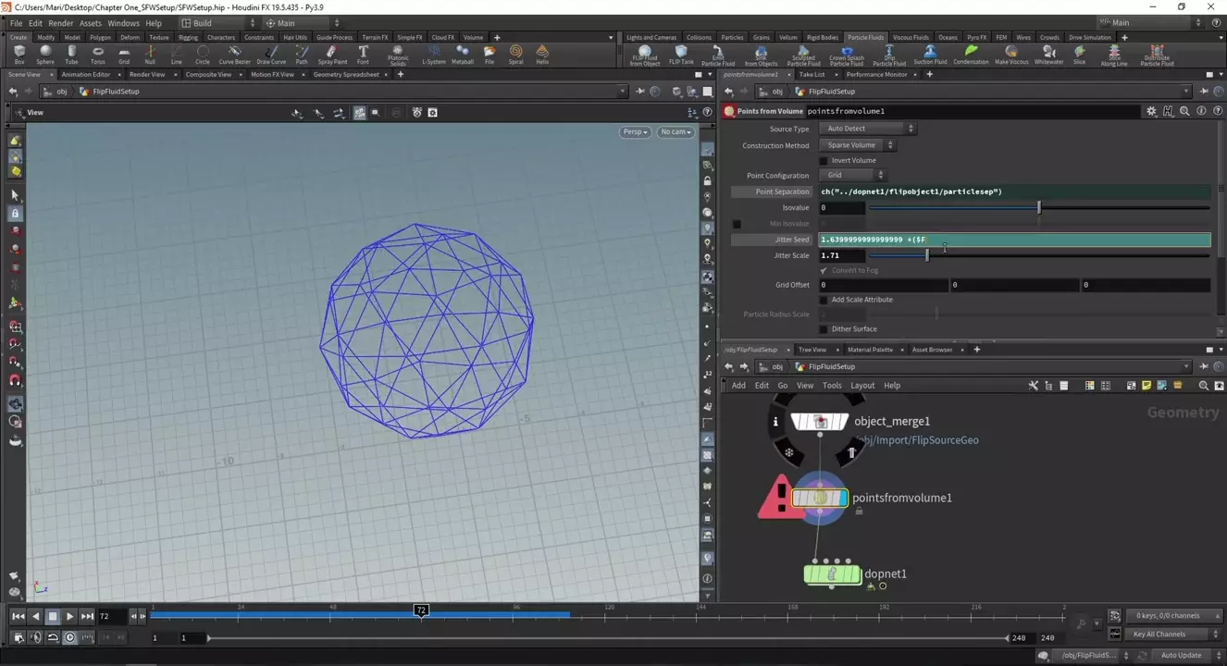Expand the Construction Method dropdown
Image resolution: width=1227 pixels, height=666 pixels.
[x=858, y=145]
